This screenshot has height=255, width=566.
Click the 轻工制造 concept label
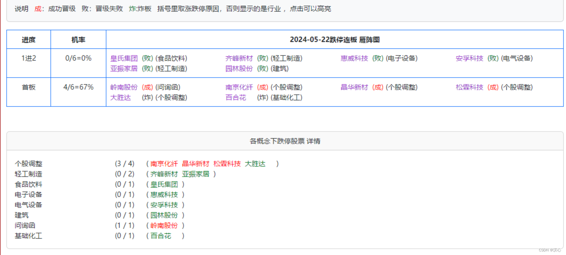point(28,174)
